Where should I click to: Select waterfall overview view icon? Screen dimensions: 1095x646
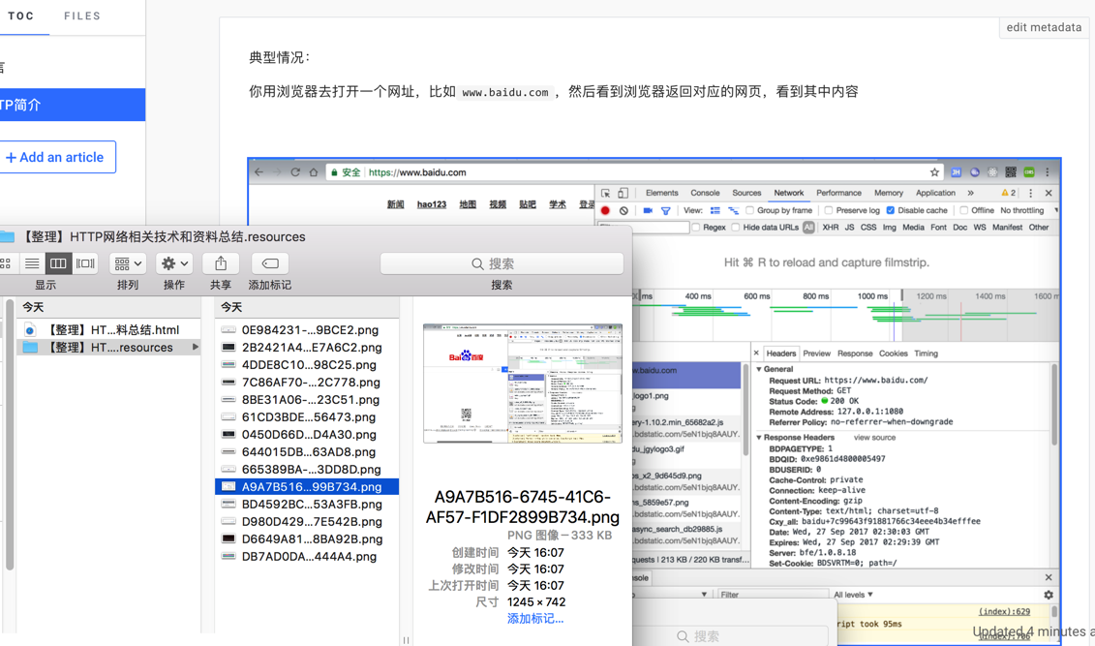[x=733, y=210]
